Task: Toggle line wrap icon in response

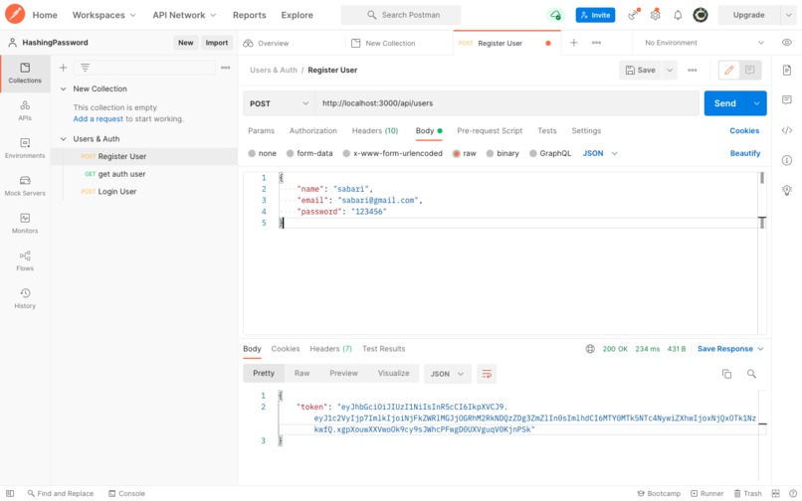Action: [x=487, y=374]
